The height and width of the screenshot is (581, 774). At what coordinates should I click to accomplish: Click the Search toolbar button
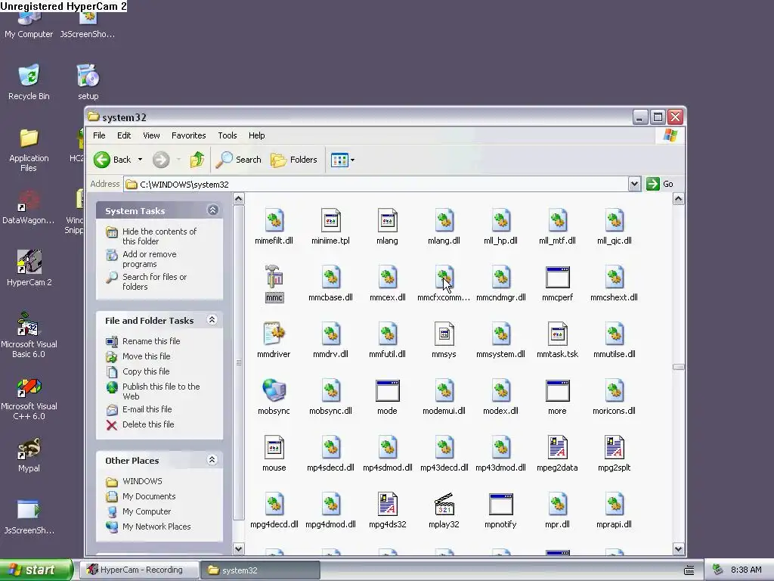click(x=239, y=160)
